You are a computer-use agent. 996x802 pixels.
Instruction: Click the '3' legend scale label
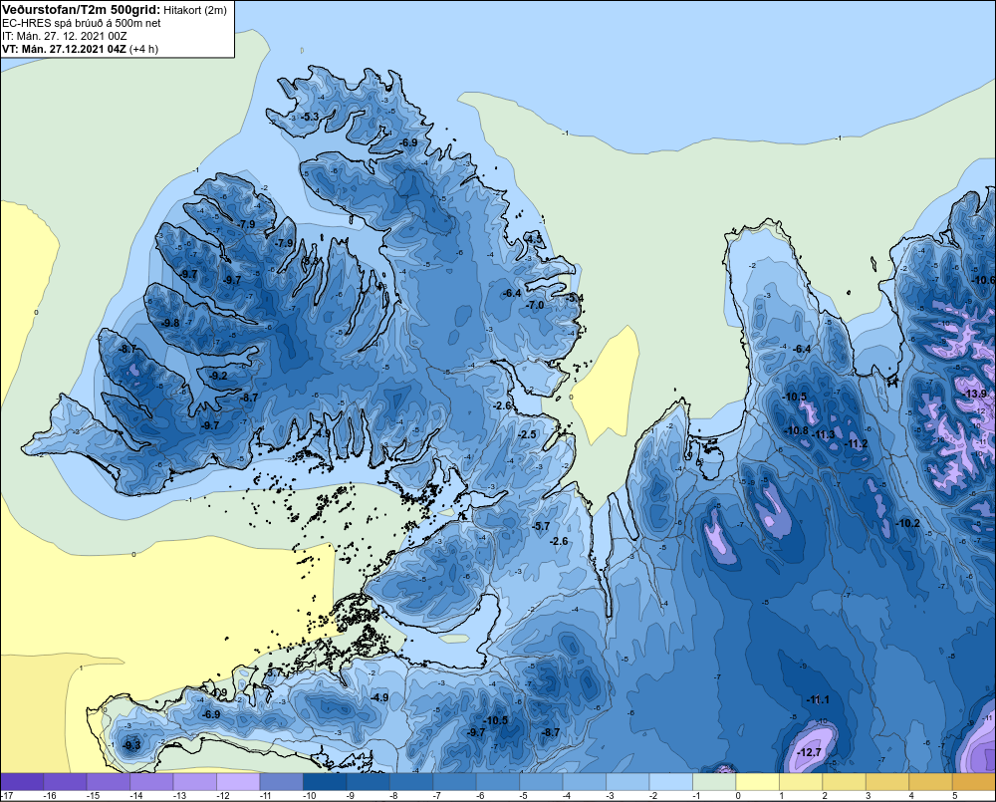[x=868, y=796]
